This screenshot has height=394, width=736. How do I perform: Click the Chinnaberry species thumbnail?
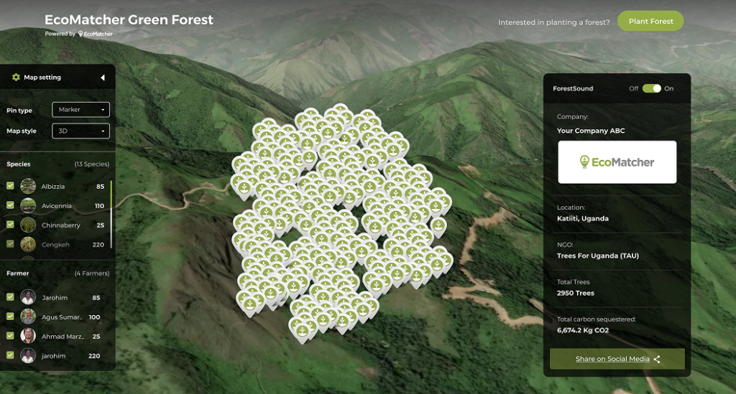point(28,225)
